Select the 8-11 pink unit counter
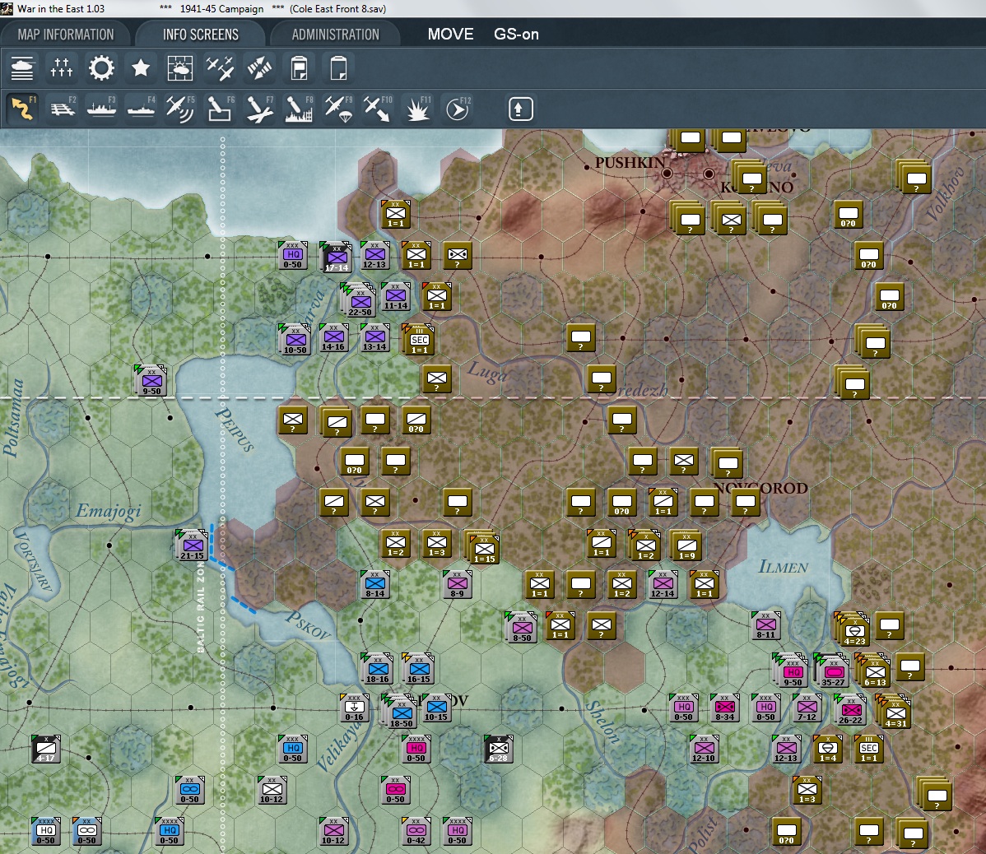 [766, 625]
